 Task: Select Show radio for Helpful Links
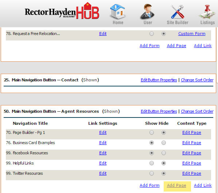pos(152,163)
